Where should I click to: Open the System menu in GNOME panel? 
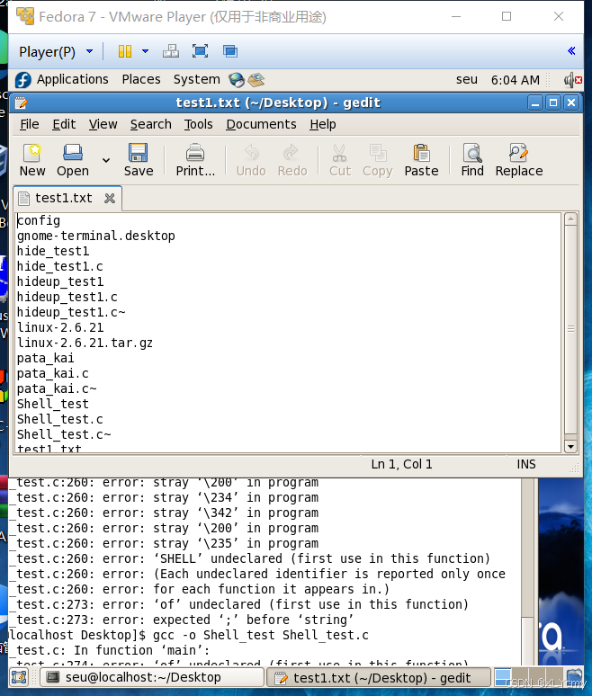(x=196, y=79)
